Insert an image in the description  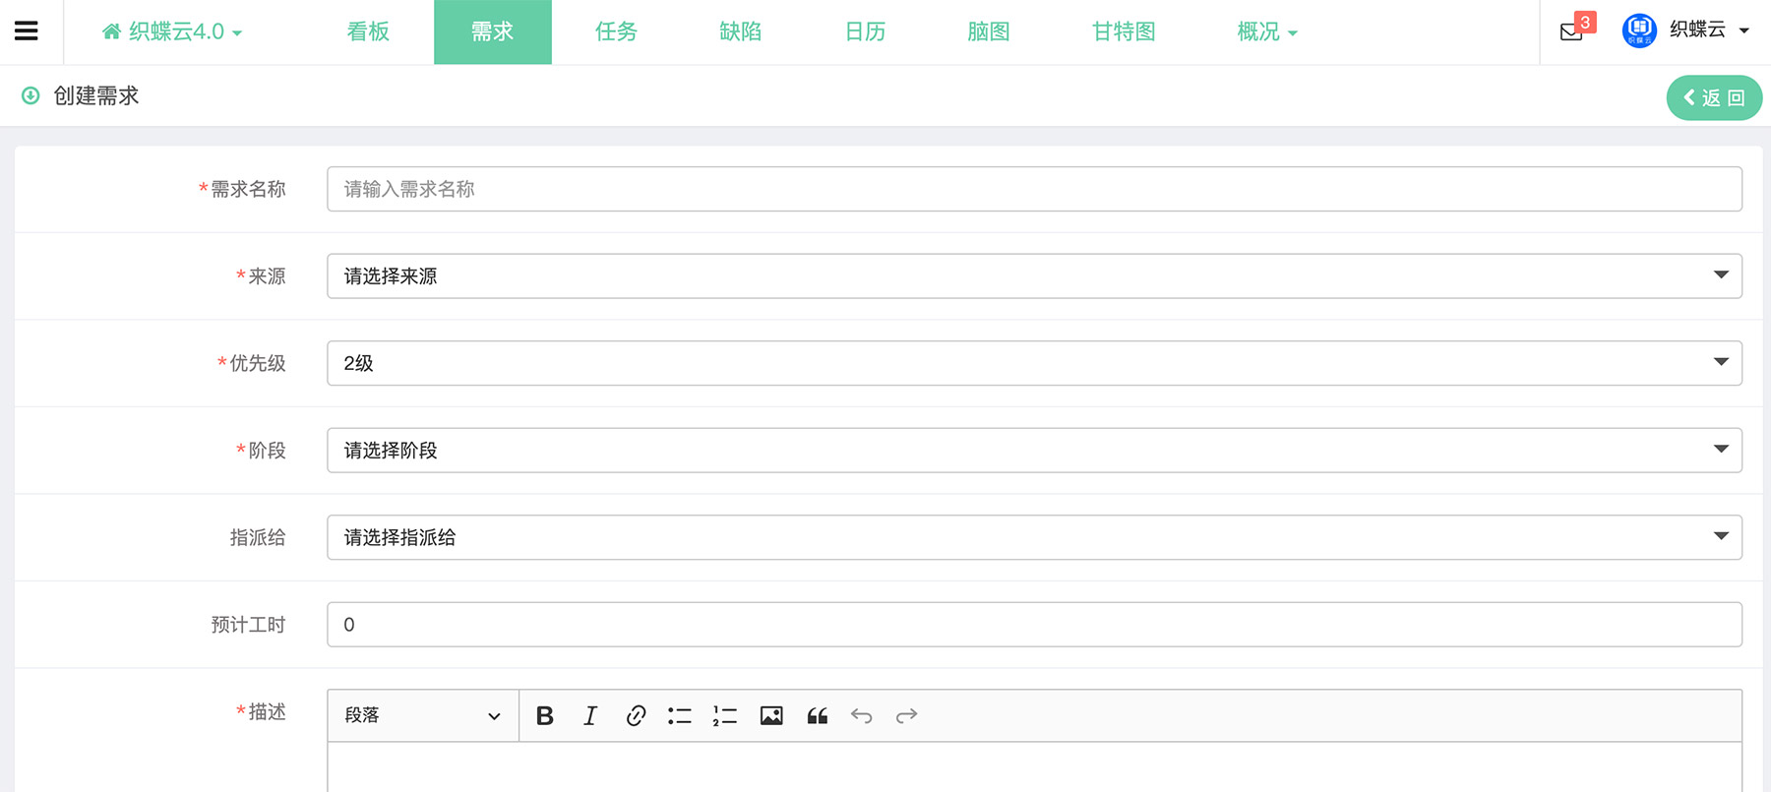pos(771,715)
